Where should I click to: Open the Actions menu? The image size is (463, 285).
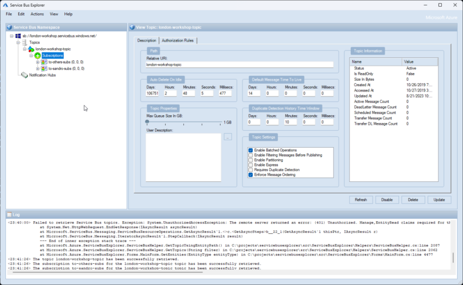(37, 14)
